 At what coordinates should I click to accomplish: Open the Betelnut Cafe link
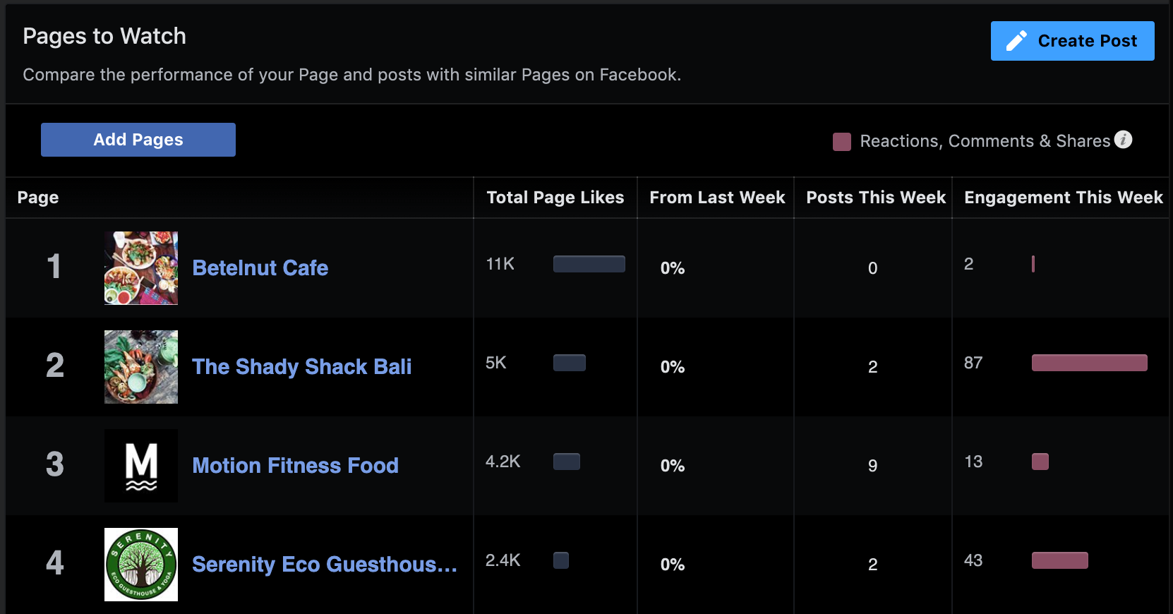click(260, 268)
